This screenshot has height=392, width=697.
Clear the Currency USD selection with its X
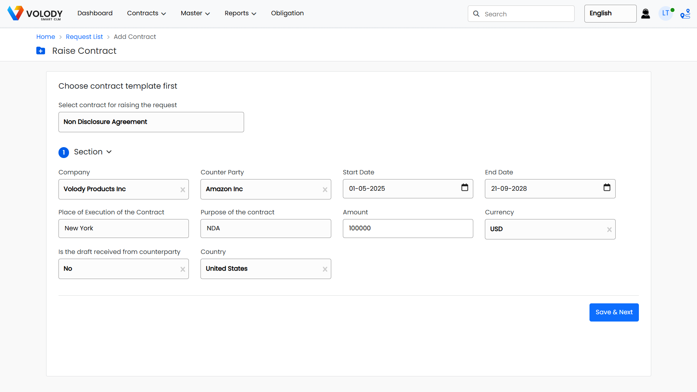click(609, 230)
